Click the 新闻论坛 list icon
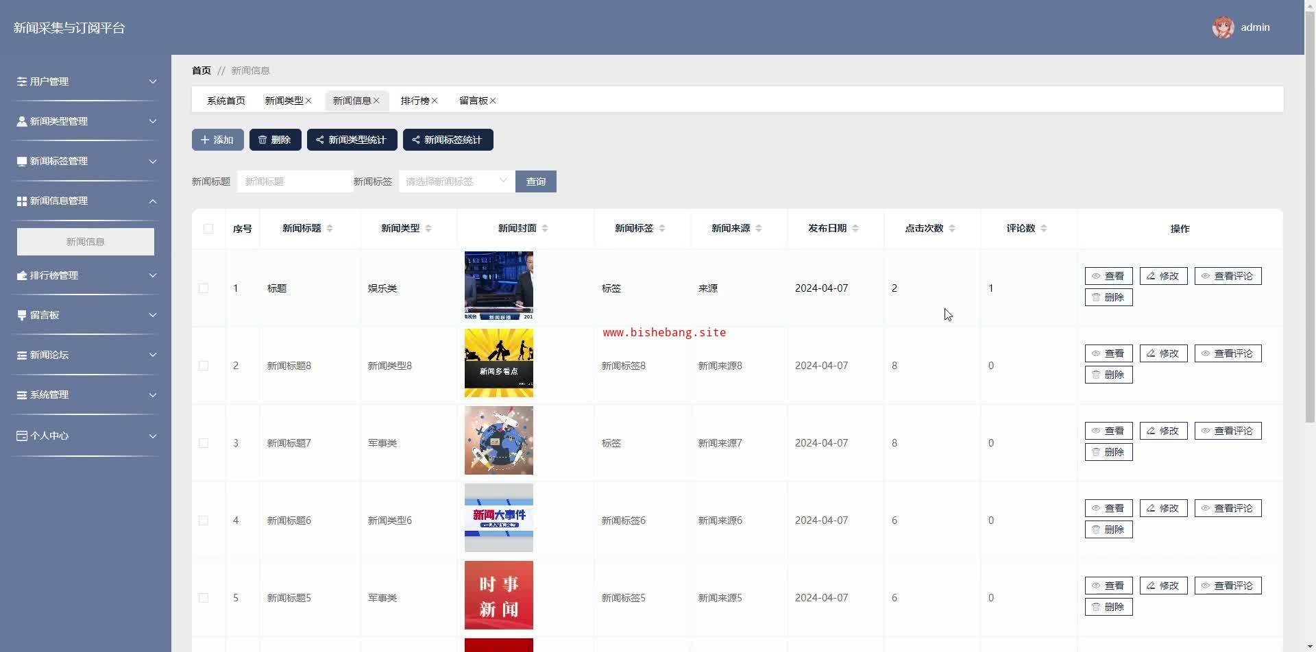 [22, 355]
